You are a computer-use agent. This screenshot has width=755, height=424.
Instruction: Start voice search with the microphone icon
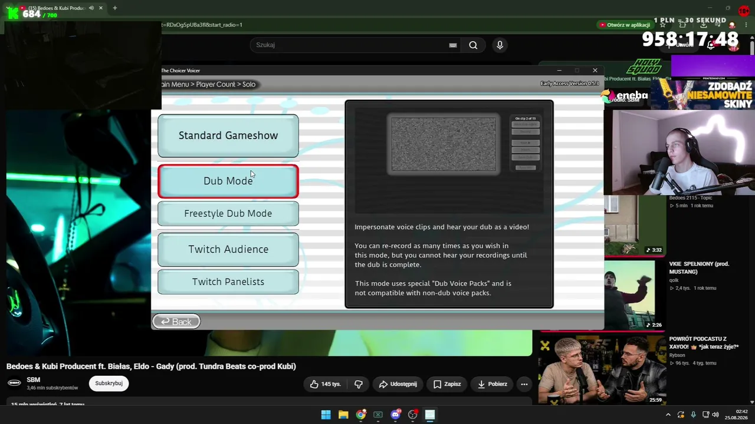[x=500, y=45]
